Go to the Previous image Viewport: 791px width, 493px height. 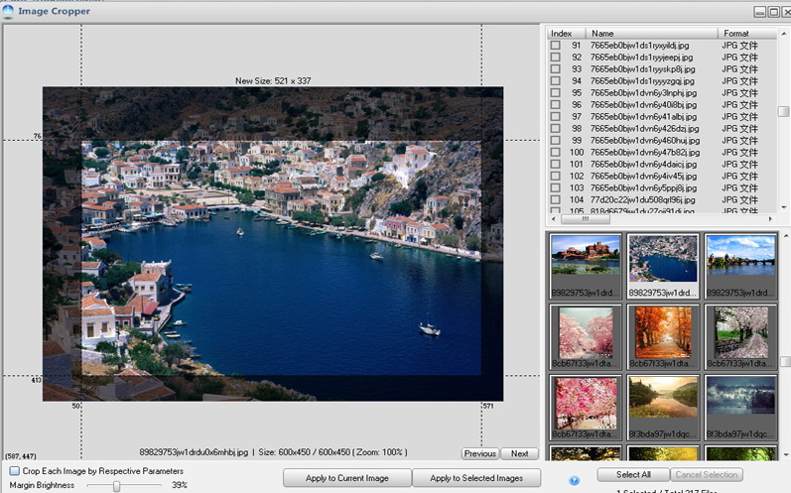click(x=479, y=453)
